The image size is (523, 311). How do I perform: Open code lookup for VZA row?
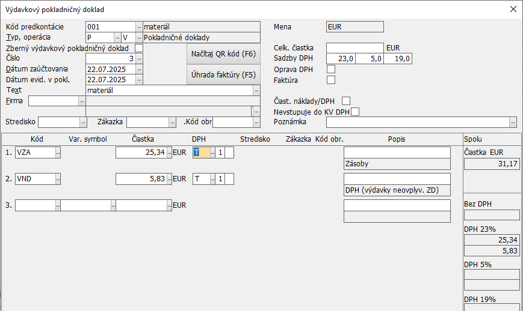click(58, 152)
